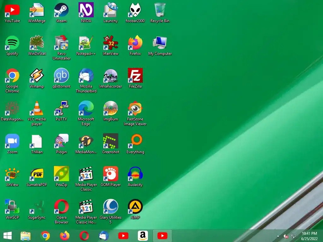Open the taskbar clock showing 10:41 PM
This screenshot has height=242, width=323.
(309, 236)
